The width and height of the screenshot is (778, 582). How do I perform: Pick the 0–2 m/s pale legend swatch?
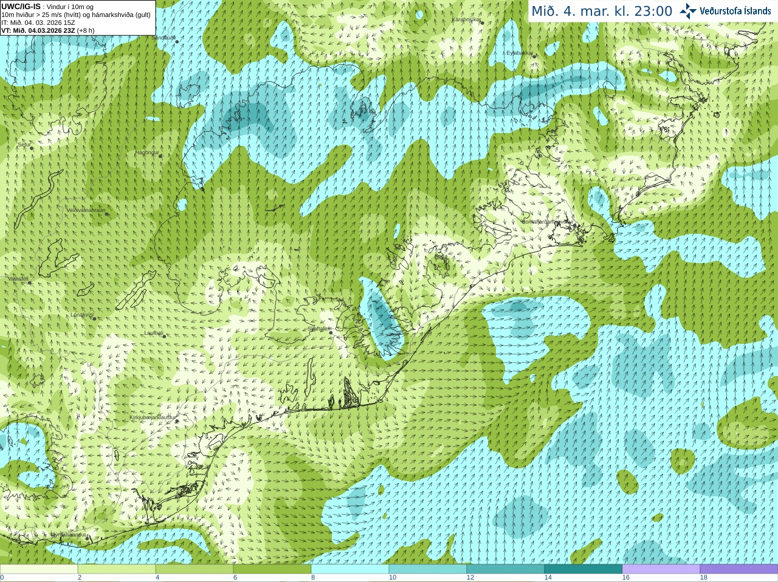[39, 569]
